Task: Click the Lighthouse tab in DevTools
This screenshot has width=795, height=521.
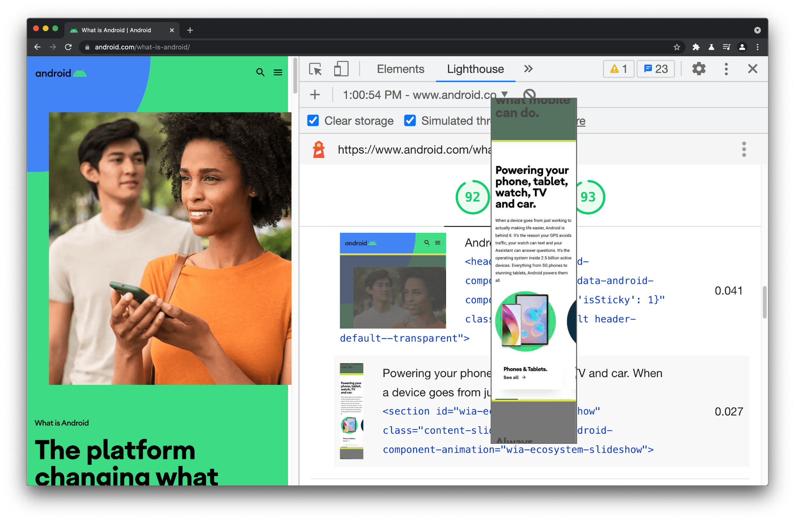Action: 475,69
